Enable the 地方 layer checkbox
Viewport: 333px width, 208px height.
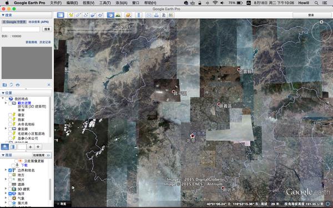coord(10,175)
